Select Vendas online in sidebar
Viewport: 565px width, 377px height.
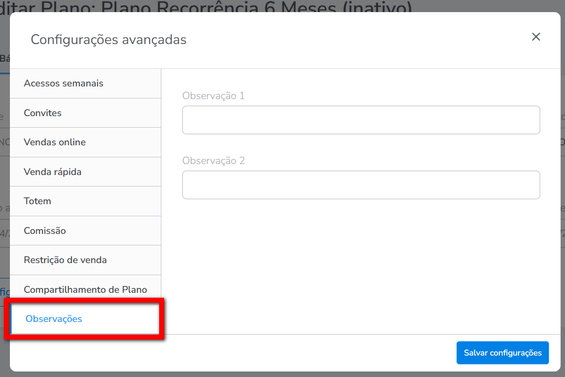pyautogui.click(x=55, y=143)
